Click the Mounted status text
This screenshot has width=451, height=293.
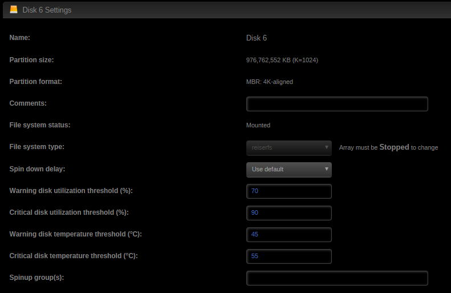258,125
